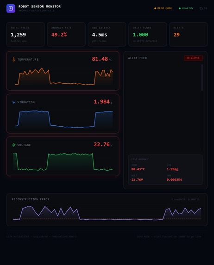Click the Alert Feed vertical scrollbar
This screenshot has height=265, width=214.
[x=202, y=77]
